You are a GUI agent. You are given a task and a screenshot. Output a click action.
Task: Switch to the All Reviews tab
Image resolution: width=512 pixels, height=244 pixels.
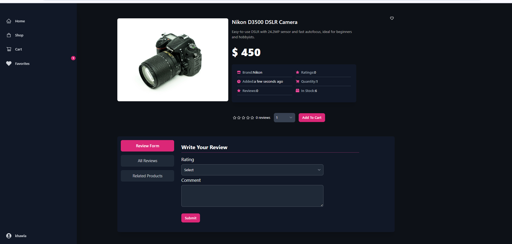click(x=147, y=161)
